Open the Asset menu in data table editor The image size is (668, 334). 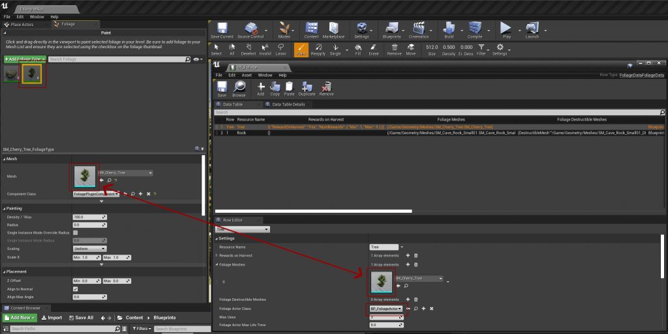[247, 76]
